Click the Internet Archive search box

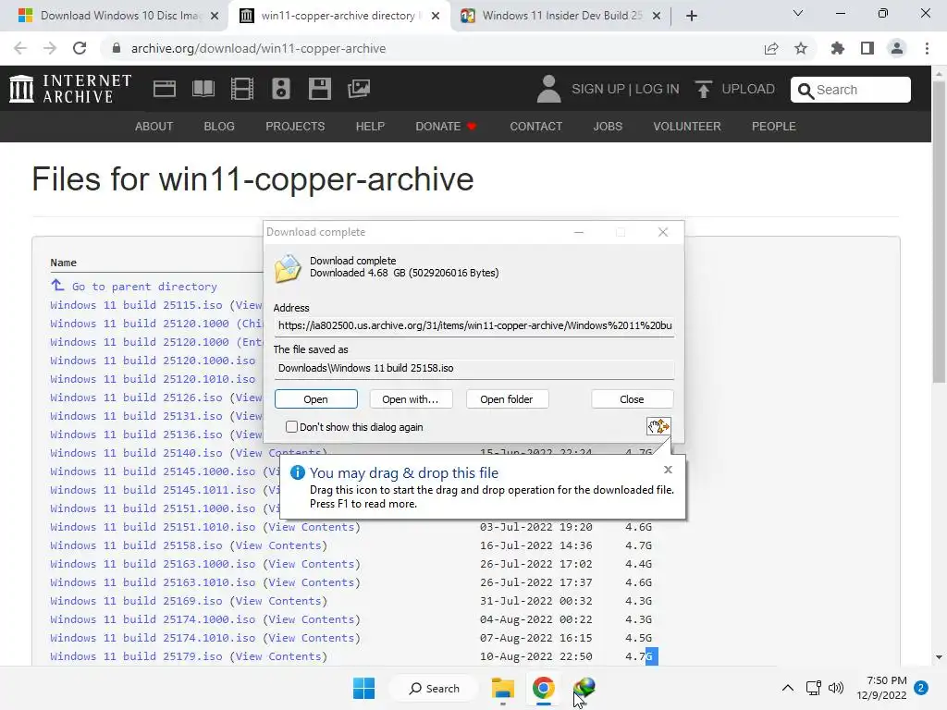[851, 90]
